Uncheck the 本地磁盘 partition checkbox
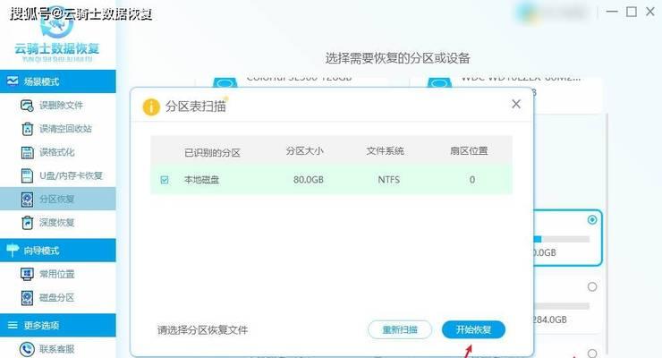The width and height of the screenshot is (662, 358). point(165,180)
